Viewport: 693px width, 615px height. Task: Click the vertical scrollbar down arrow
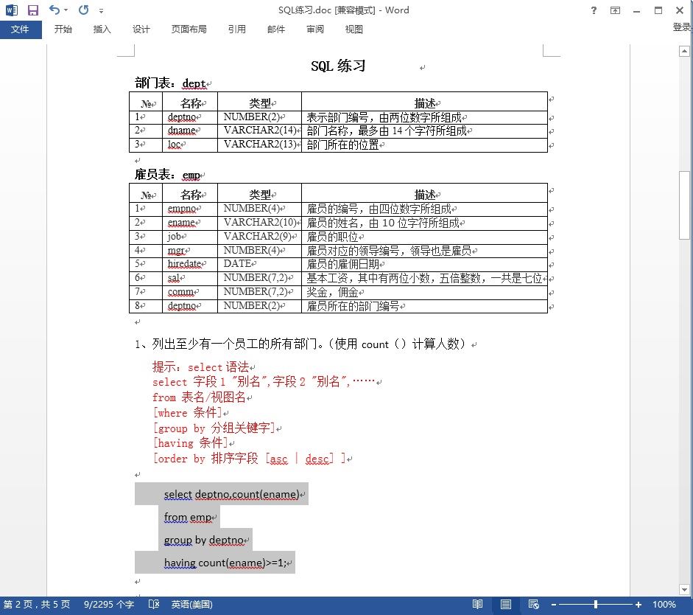click(x=684, y=589)
